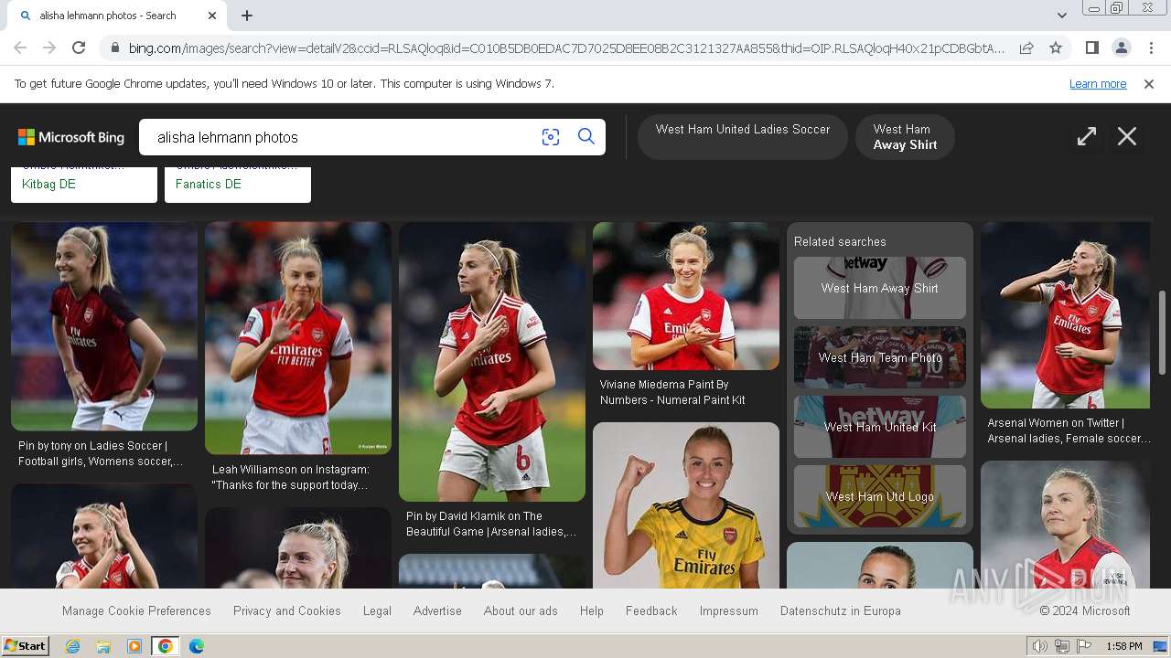Open Arsenal Women on Twitter image

[x=1065, y=315]
